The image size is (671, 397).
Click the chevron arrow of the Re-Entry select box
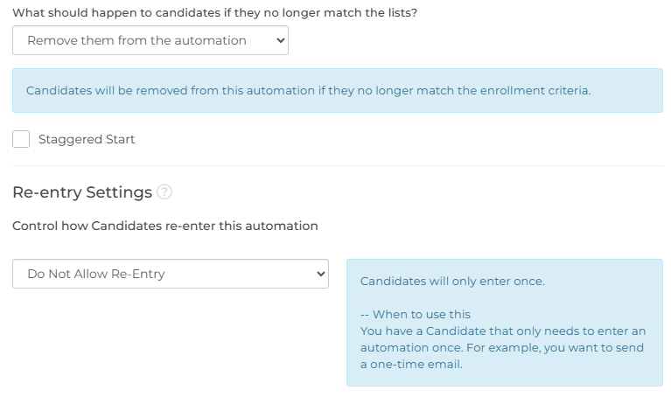[320, 274]
